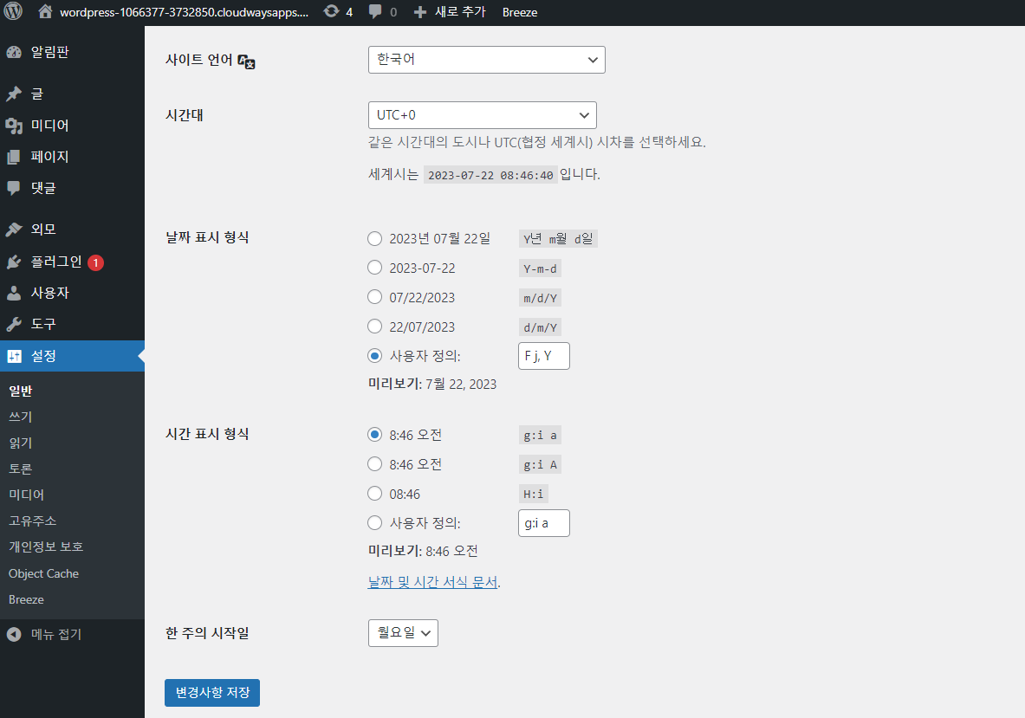Click the home icon for the site
The width and height of the screenshot is (1025, 718).
45,12
